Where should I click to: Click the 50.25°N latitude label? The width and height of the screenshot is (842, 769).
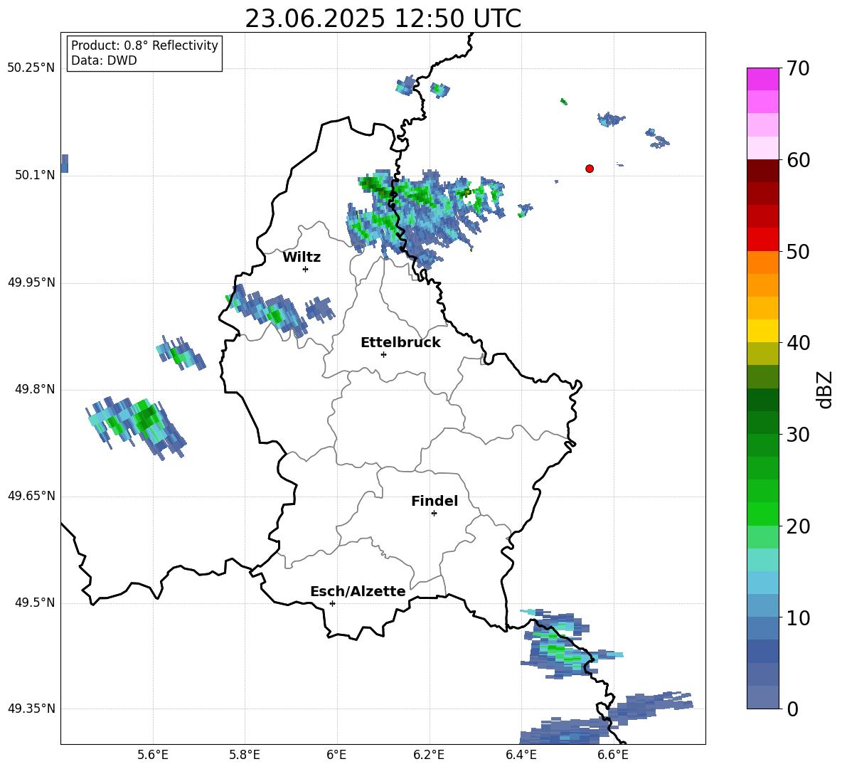(x=31, y=68)
